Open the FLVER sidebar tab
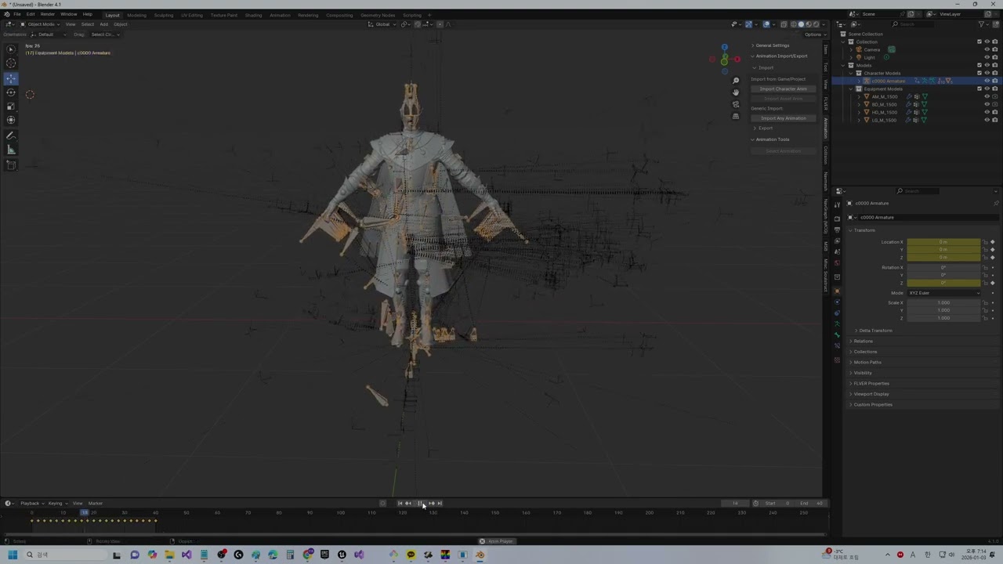The height and width of the screenshot is (564, 1003). (825, 103)
